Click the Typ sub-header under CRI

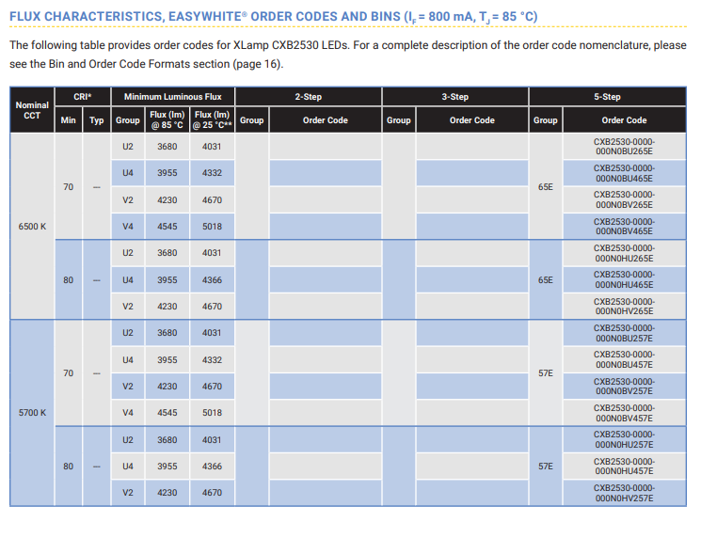pyautogui.click(x=97, y=120)
